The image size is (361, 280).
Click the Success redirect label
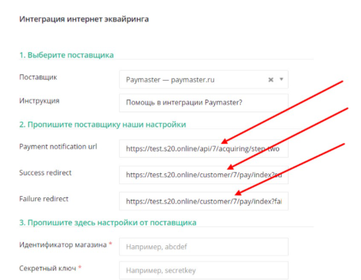pos(45,173)
